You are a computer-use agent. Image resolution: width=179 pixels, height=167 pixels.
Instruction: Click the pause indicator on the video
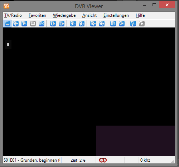point(8,45)
